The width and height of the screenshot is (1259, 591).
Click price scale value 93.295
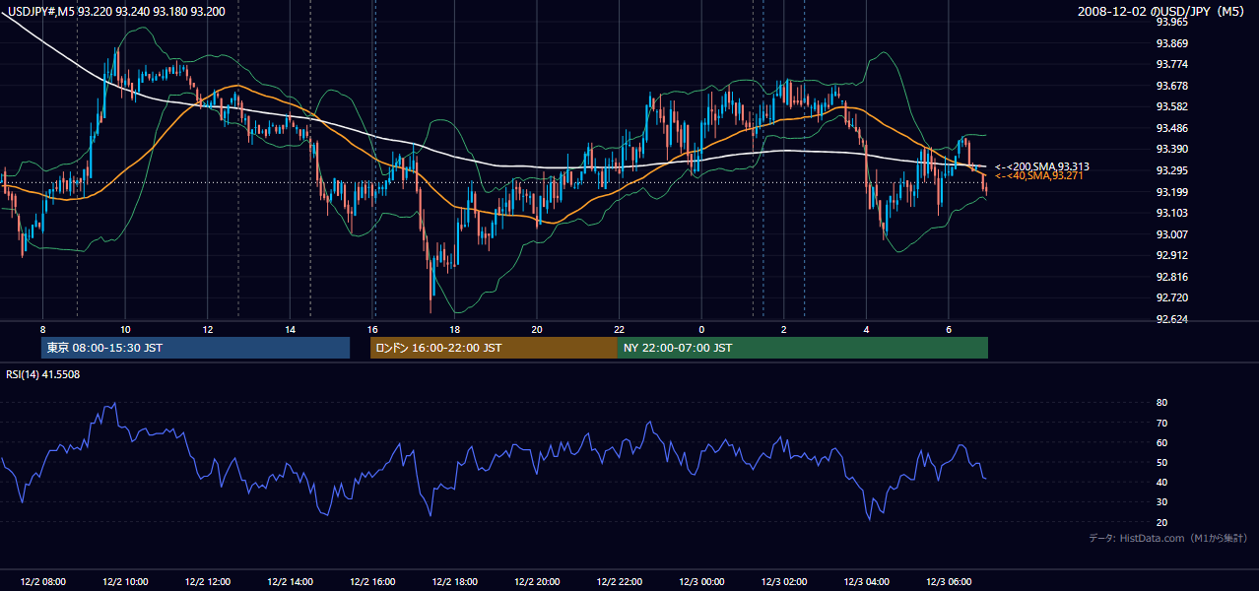pyautogui.click(x=1171, y=170)
